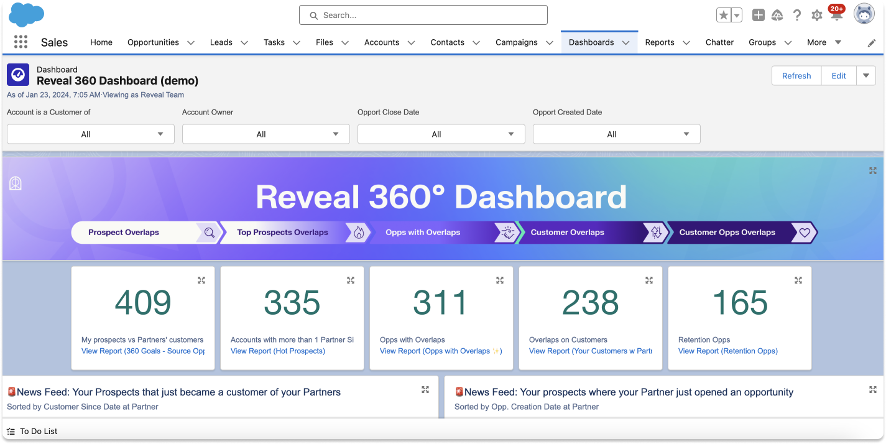886x444 pixels.
Task: Open the Setup gear icon
Action: point(817,16)
